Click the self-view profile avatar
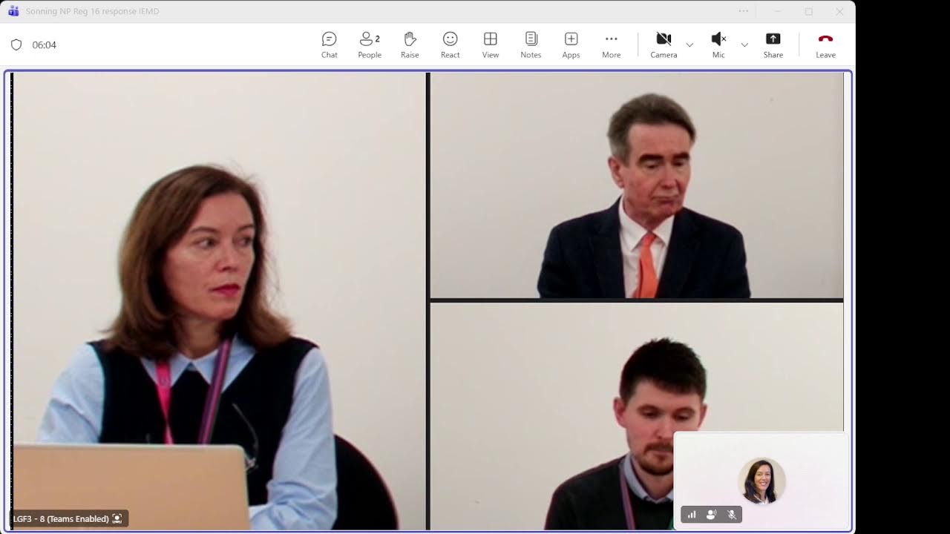The width and height of the screenshot is (950, 534). 761,481
